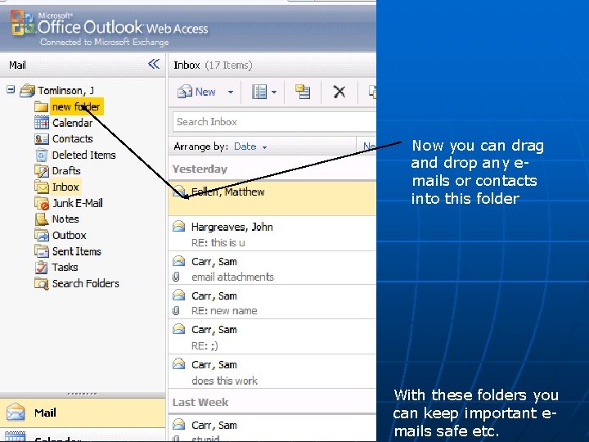Click the Sent Items folder icon
589x442 pixels.
[x=42, y=250]
